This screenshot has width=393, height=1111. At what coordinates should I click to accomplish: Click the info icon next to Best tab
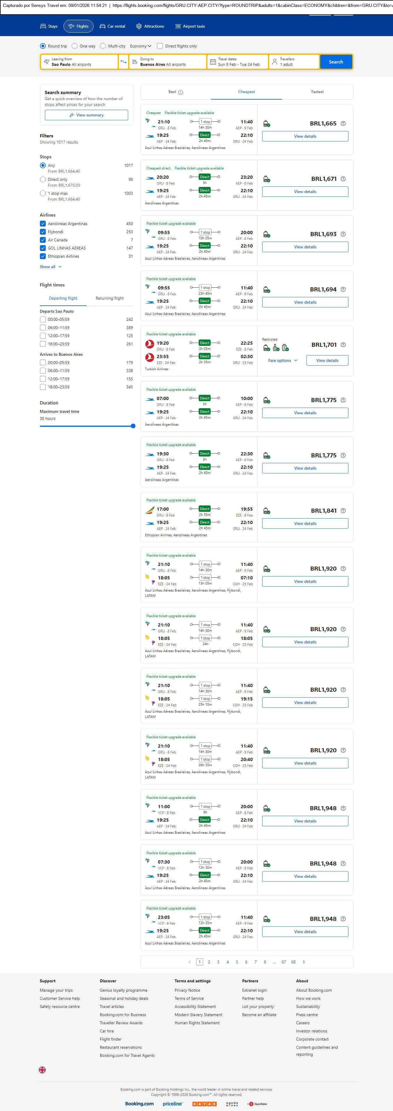[181, 92]
